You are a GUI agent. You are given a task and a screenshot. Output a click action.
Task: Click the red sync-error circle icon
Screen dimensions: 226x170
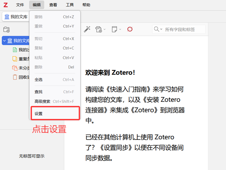(x=130, y=29)
